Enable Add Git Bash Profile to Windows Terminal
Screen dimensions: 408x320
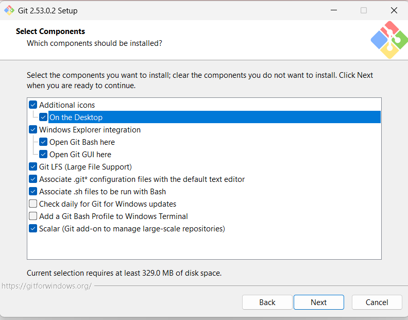[x=33, y=216]
